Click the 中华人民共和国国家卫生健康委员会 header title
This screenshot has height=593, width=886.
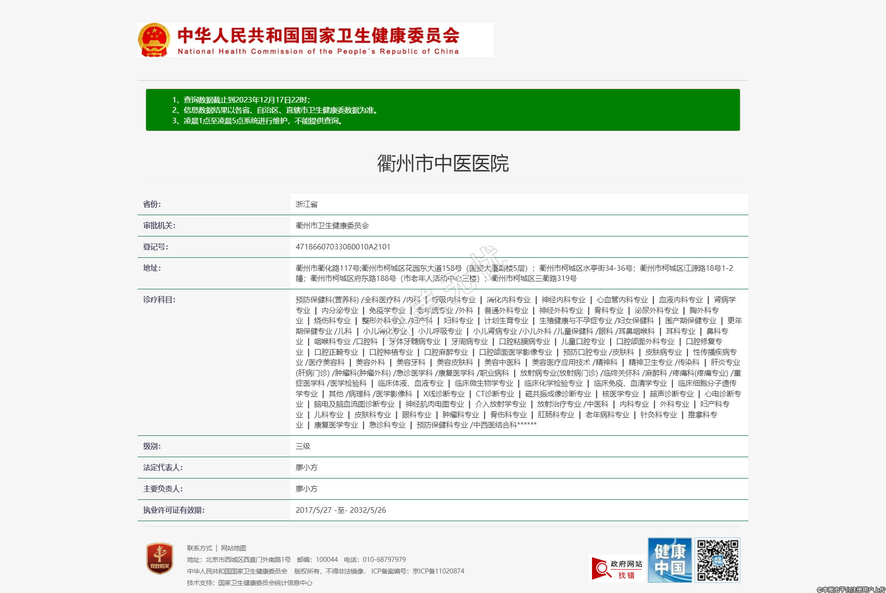[x=318, y=36]
